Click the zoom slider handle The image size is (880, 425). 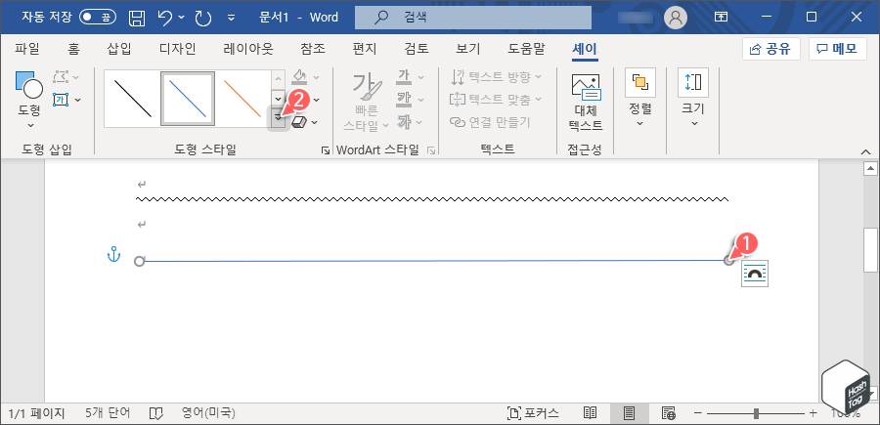pos(757,414)
